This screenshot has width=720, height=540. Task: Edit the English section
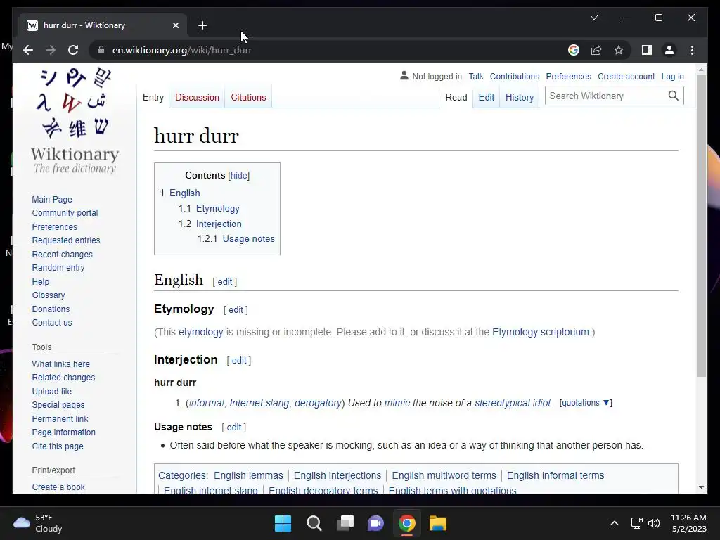(224, 281)
